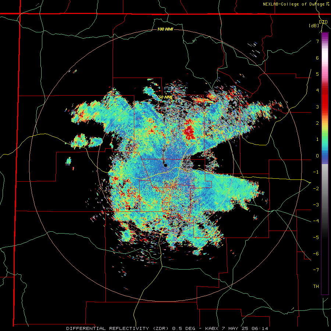Viewport: 331px width, 331px height.
Task: Click the -4 value on the color scale
Action: (316, 221)
